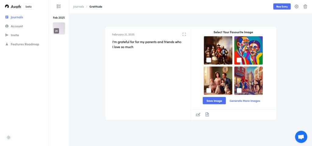The height and width of the screenshot is (146, 312).
Task: Click the Account person icon
Action: pyautogui.click(x=7, y=26)
